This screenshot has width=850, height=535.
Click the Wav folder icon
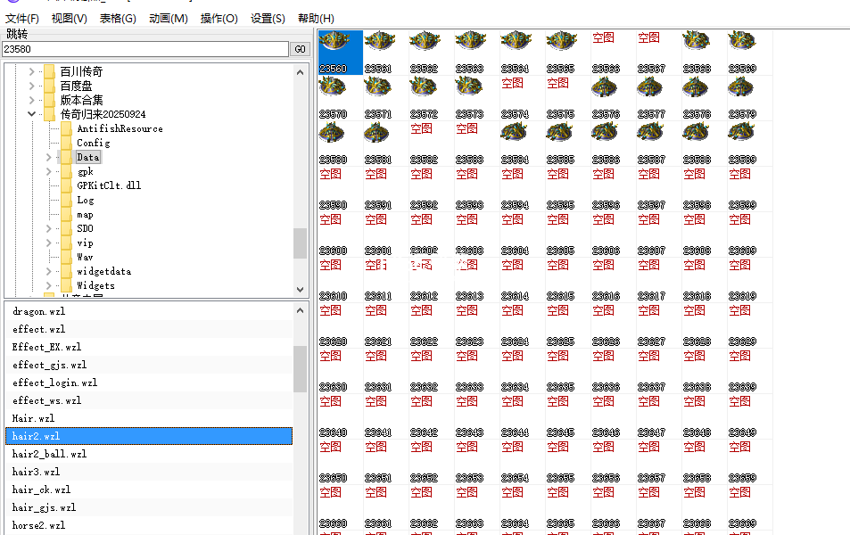[66, 257]
